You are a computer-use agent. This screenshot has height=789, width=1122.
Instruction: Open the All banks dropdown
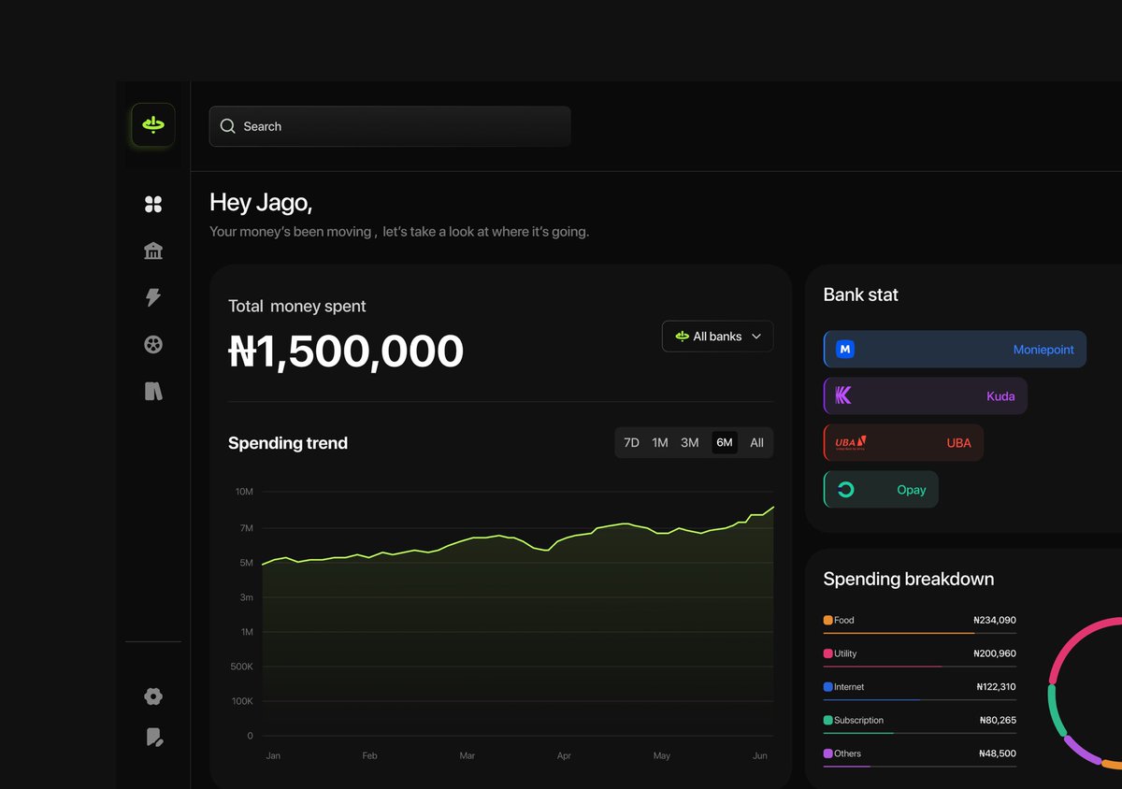pyautogui.click(x=718, y=337)
